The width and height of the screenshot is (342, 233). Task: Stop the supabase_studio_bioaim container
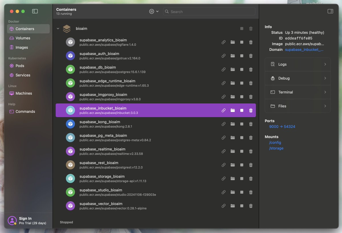point(242,192)
